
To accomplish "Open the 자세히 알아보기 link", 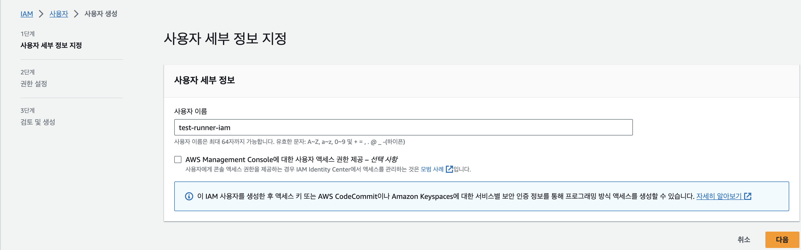I will click(x=719, y=196).
